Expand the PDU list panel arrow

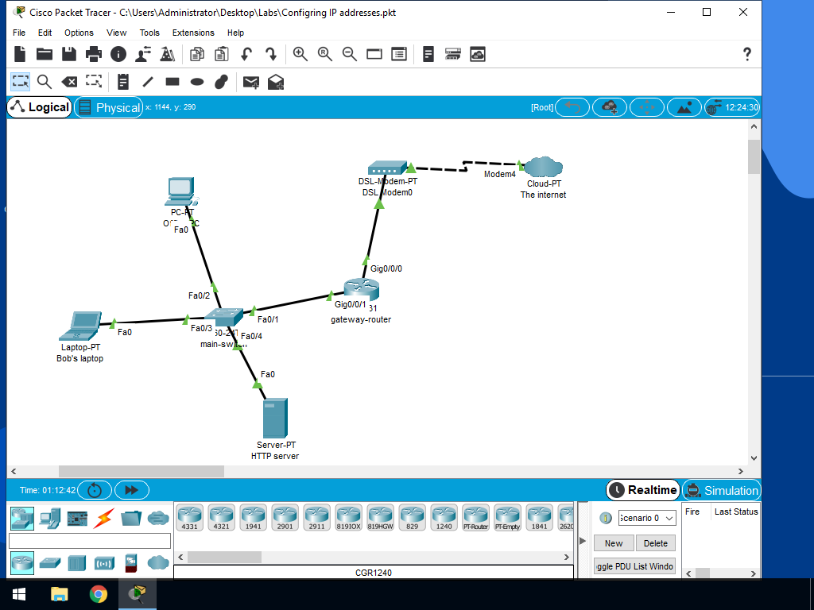pyautogui.click(x=583, y=541)
